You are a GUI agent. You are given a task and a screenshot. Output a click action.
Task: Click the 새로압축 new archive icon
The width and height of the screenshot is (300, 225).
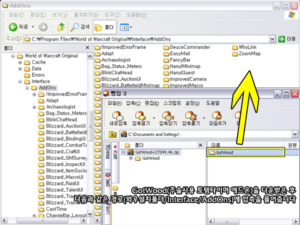coord(118,118)
